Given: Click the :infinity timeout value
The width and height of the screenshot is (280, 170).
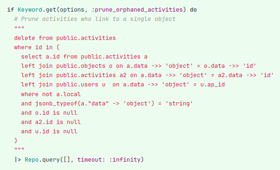Looking at the screenshot, I should pyautogui.click(x=125, y=159).
